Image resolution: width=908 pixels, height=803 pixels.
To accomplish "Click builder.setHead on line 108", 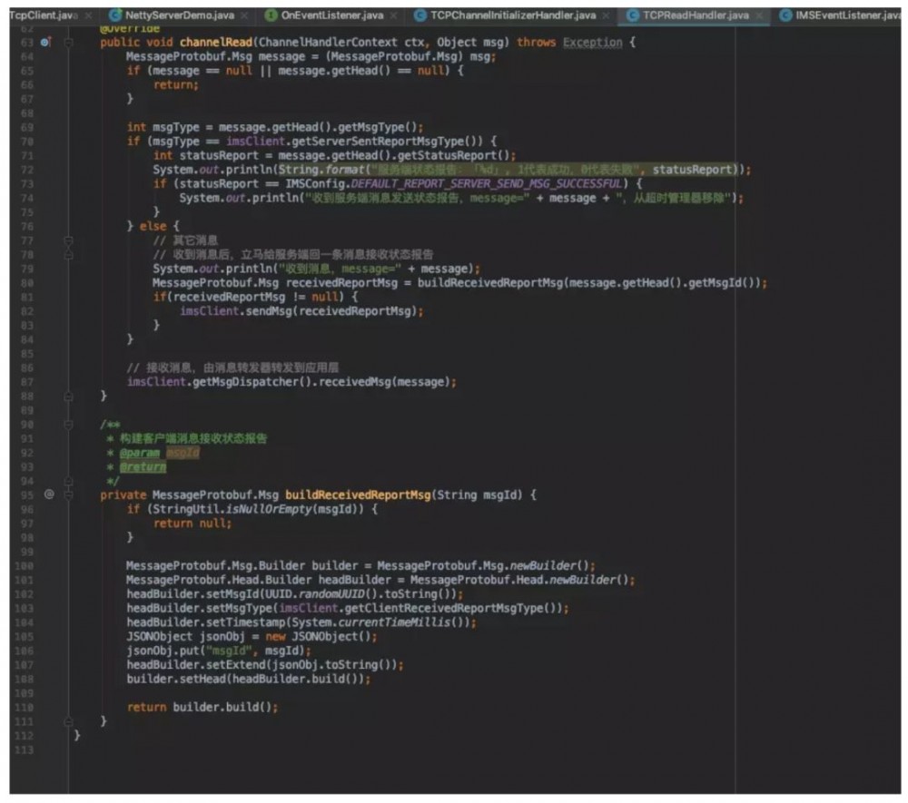I will 178,680.
